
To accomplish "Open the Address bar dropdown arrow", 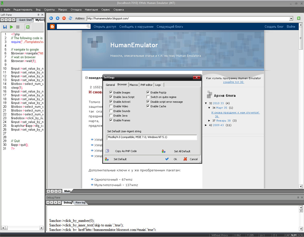I will pos(291,18).
